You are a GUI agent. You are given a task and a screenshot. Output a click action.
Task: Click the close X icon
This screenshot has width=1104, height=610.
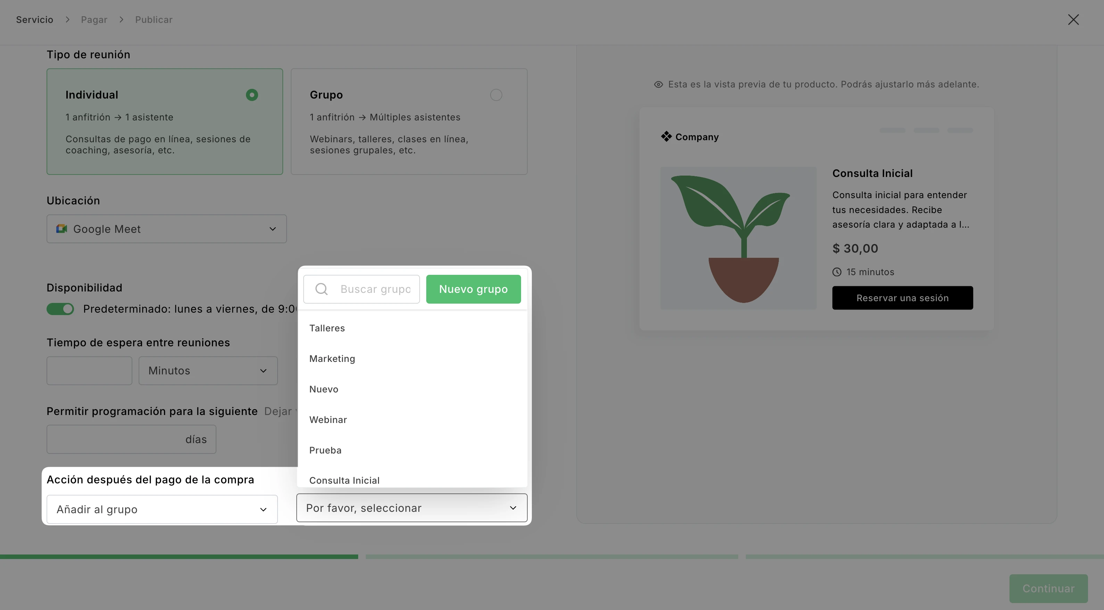coord(1073,20)
